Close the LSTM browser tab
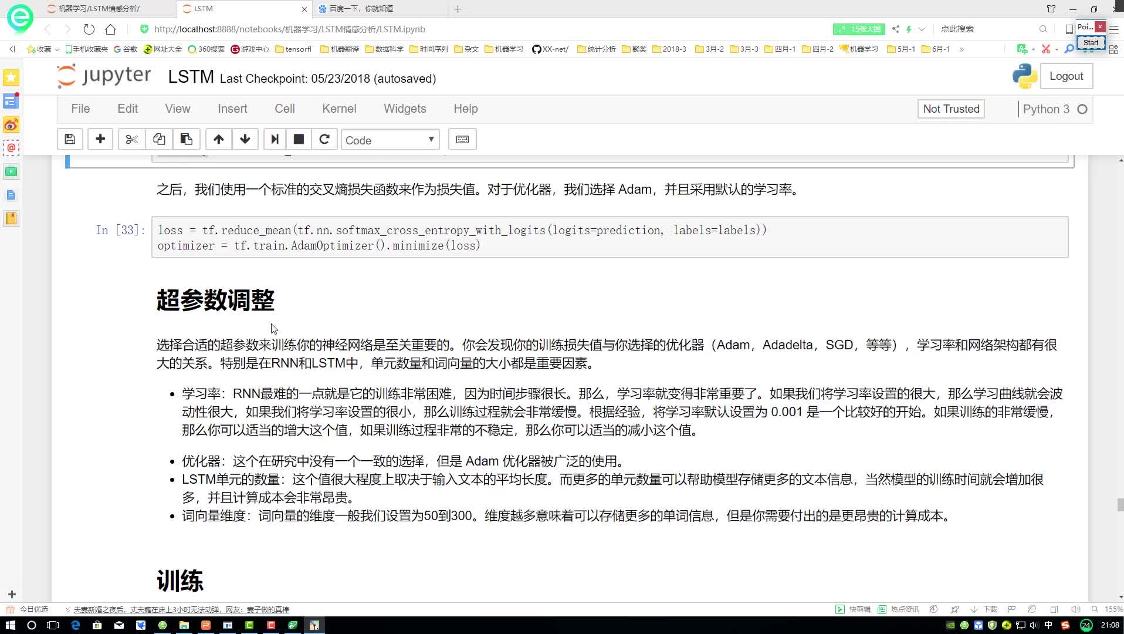 304,9
